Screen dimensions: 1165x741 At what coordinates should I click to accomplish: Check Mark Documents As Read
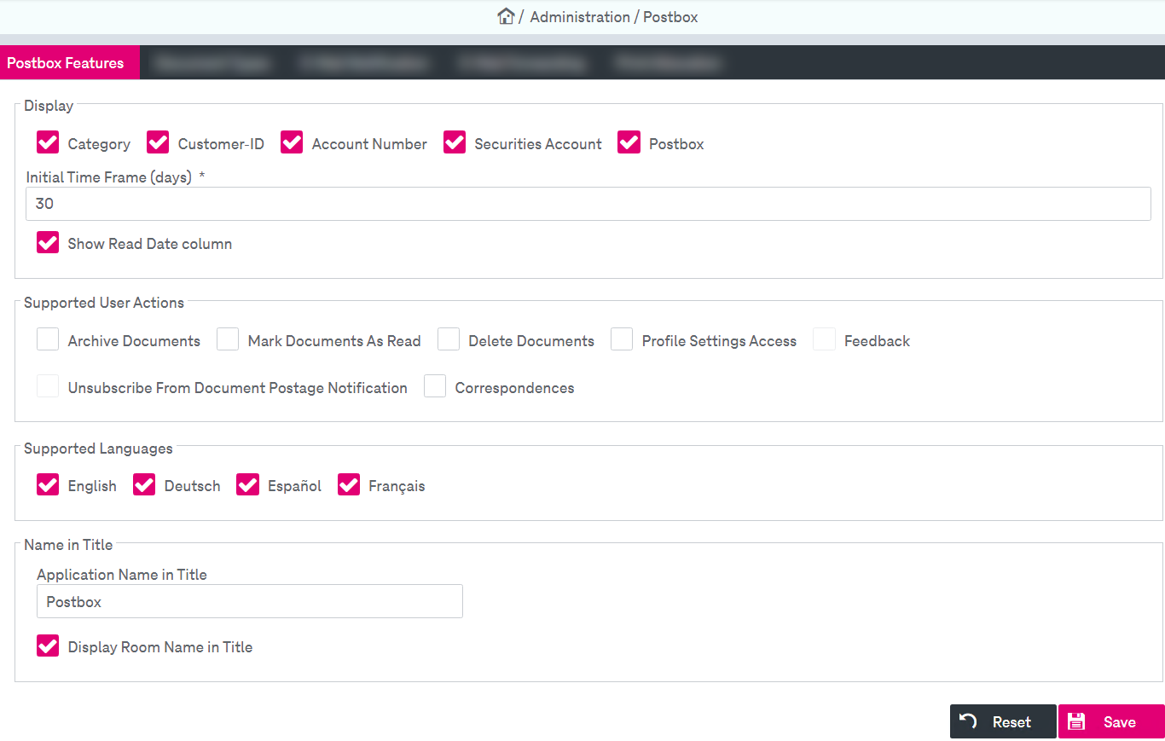(228, 340)
